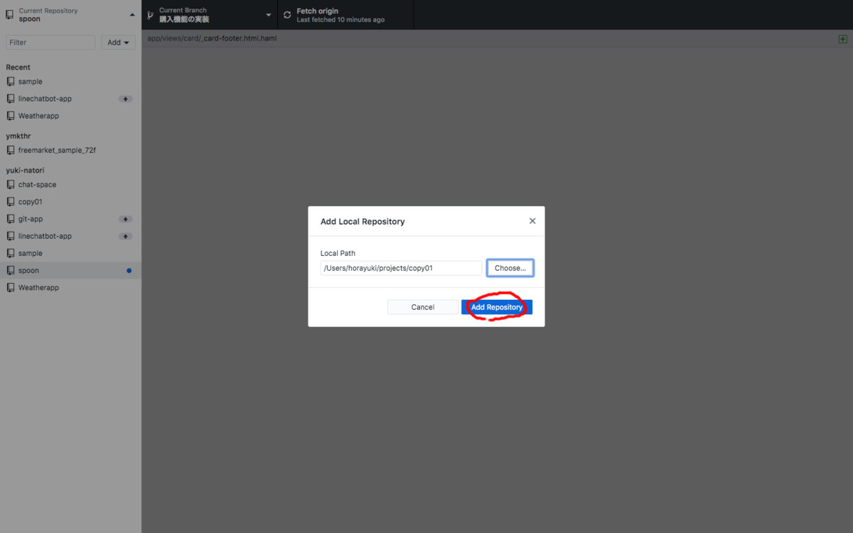Focus the repository Filter field
Screen dimensions: 853x533
(x=50, y=43)
